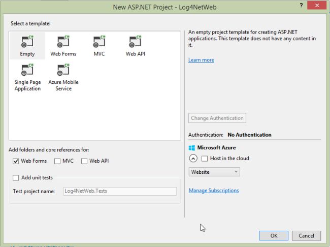Viewport: 330px width, 247px height.
Task: Select the Web API template icon
Action: point(135,41)
